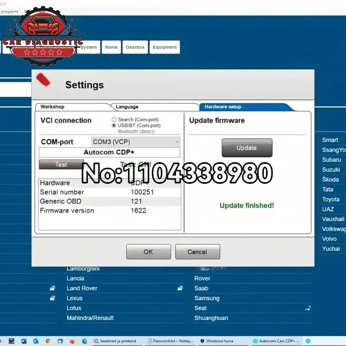Select Tata in the brand list
The width and height of the screenshot is (346, 346).
(327, 189)
